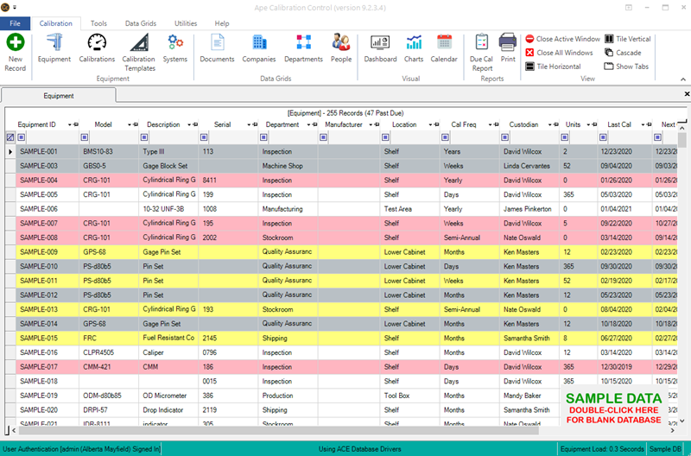Viewport: 691px width, 456px height.
Task: Pin the Description column
Action: click(195, 124)
